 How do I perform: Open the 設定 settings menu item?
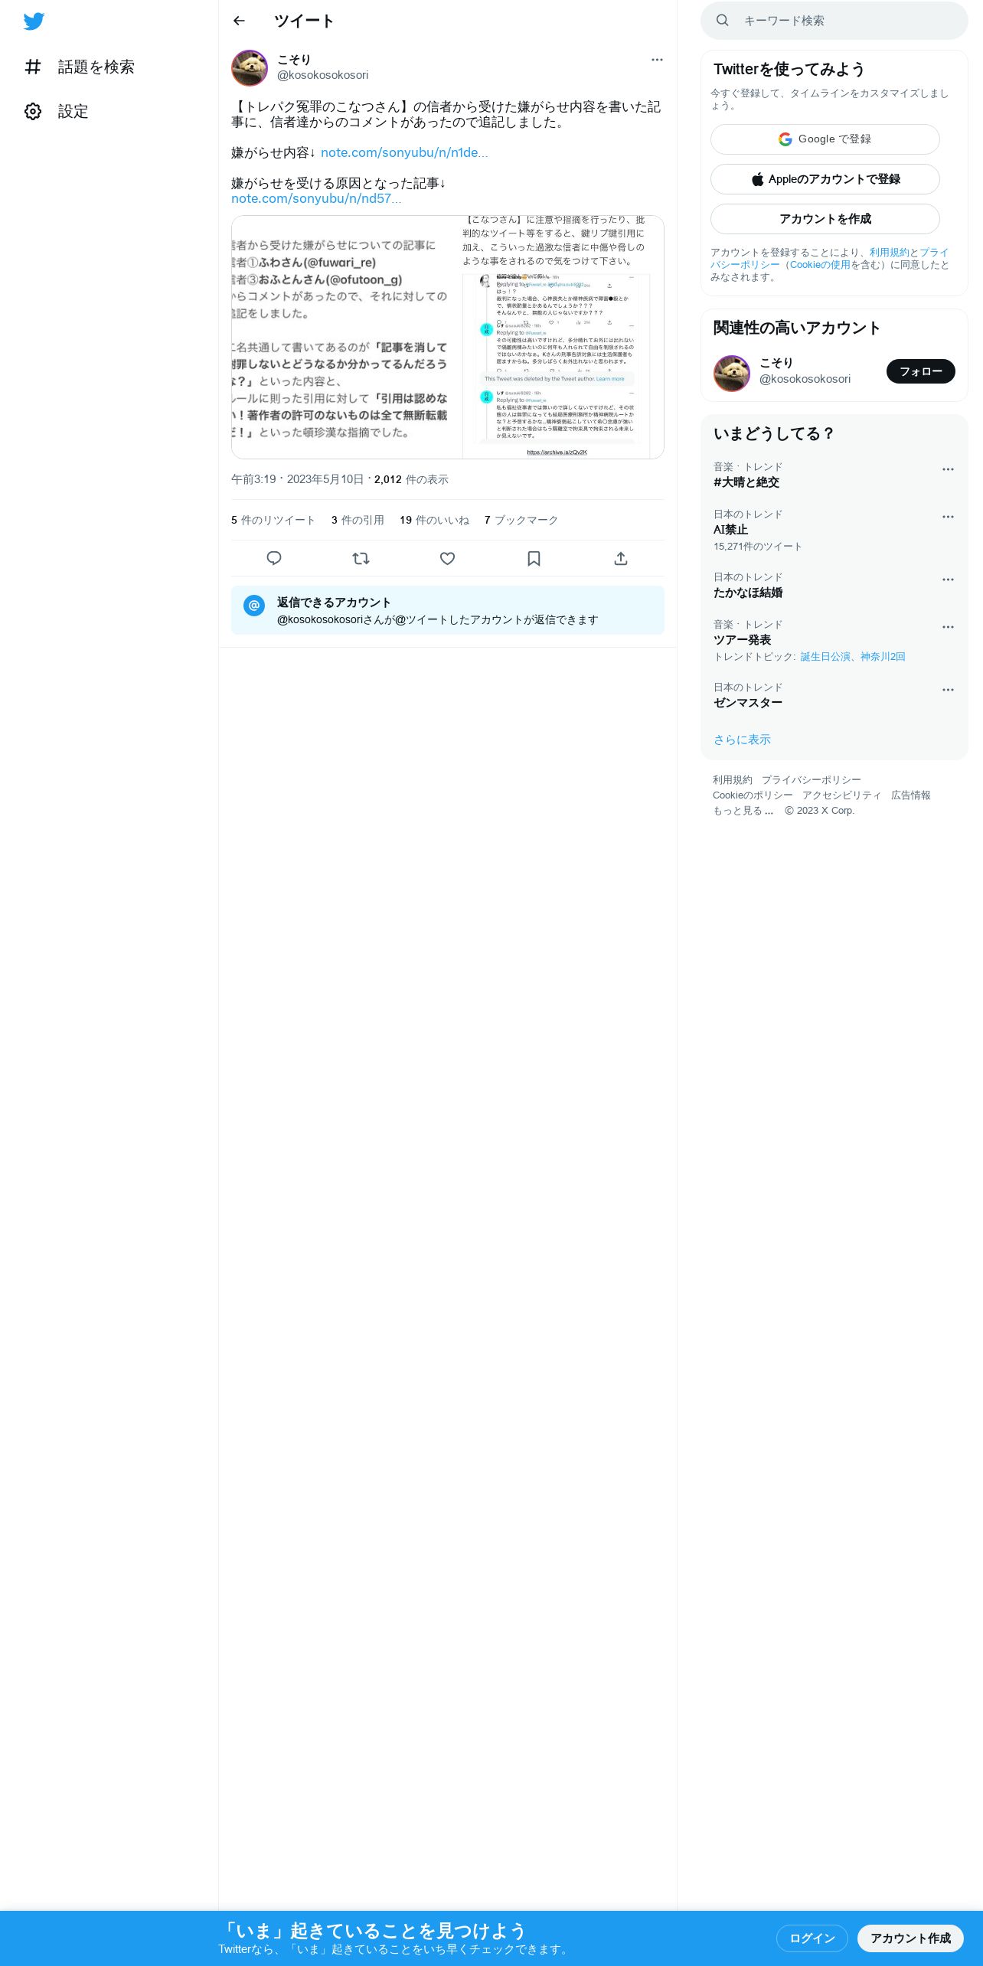pyautogui.click(x=57, y=112)
